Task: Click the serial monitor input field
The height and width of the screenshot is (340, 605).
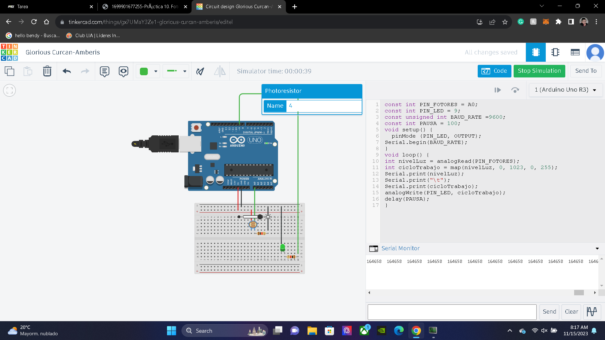Action: pos(452,312)
